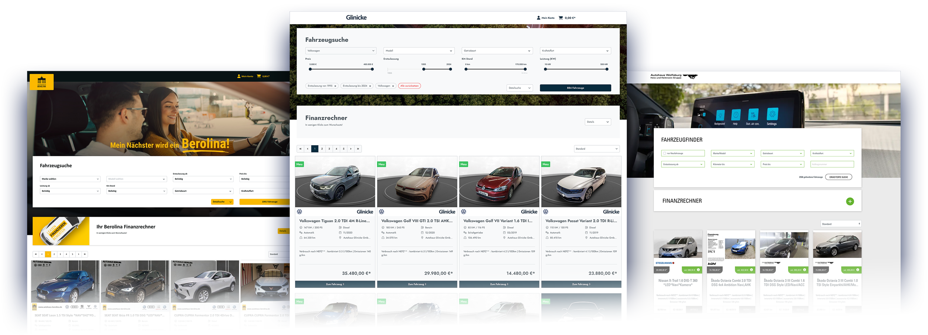Open Marke/Modell dropdown on Wolfsburg site
Viewport: 928px width, 335px height.
pos(732,153)
